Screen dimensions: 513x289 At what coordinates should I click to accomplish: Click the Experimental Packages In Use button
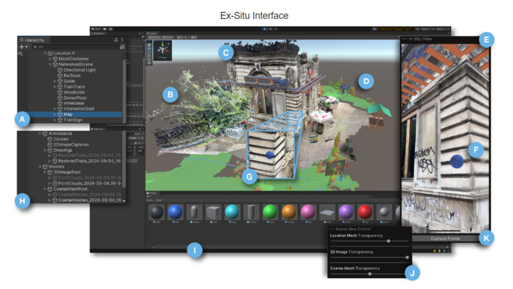[396, 29]
